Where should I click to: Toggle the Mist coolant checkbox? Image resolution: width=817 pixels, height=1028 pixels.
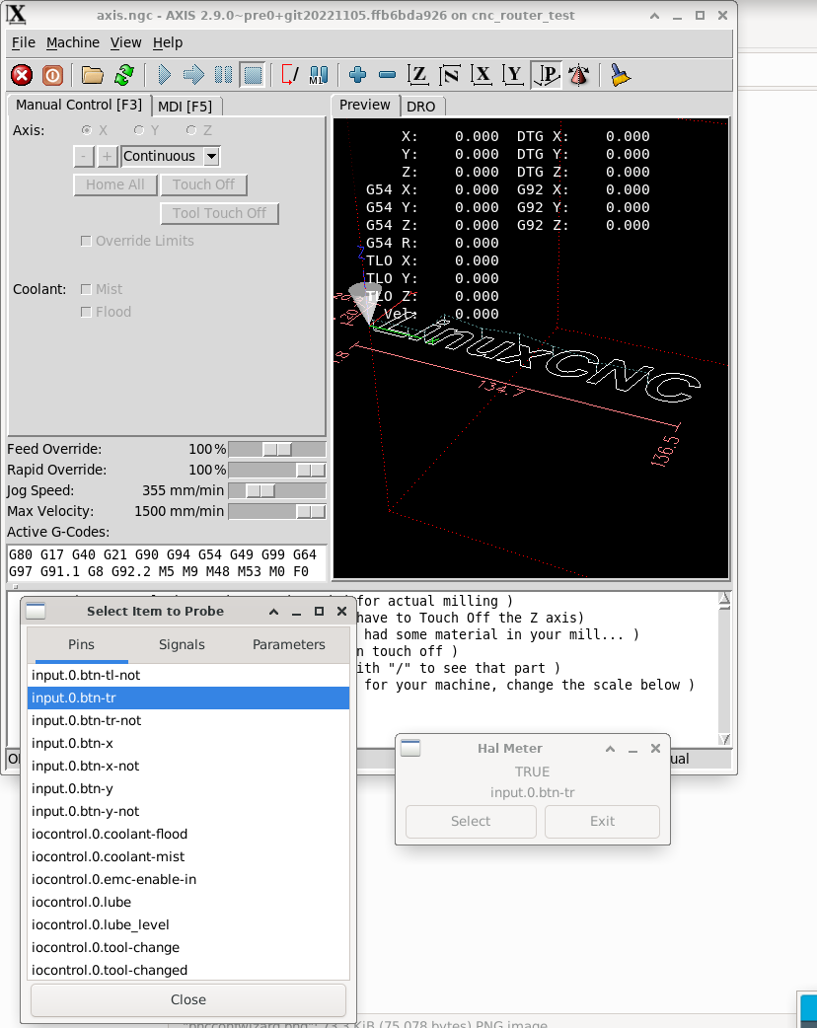[x=86, y=289]
